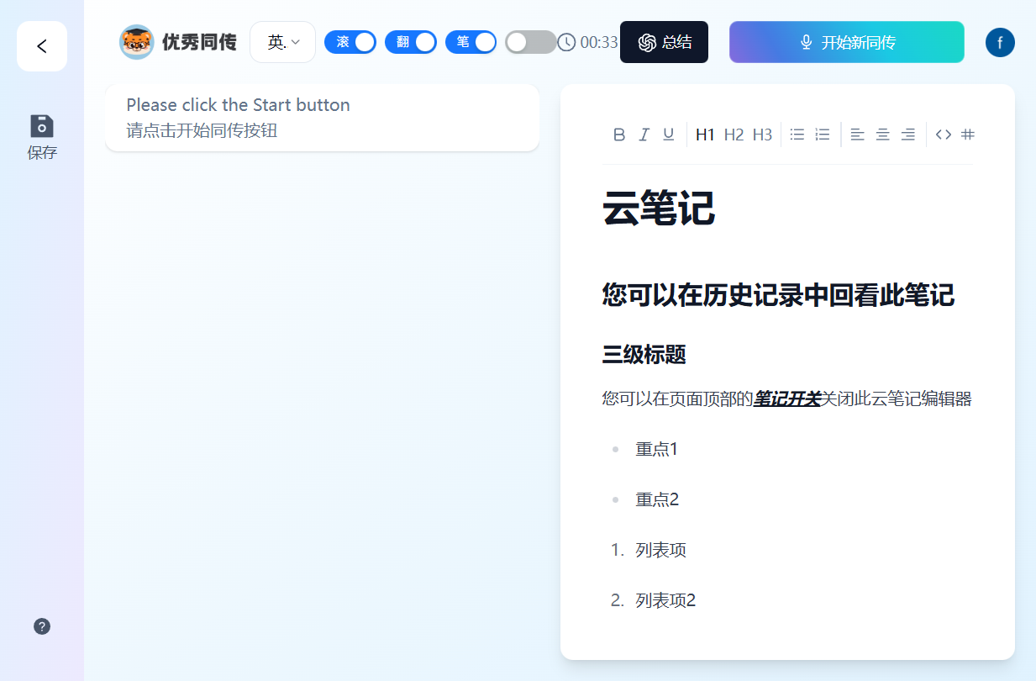Click the Bold formatting icon
The height and width of the screenshot is (681, 1036).
pyautogui.click(x=619, y=135)
